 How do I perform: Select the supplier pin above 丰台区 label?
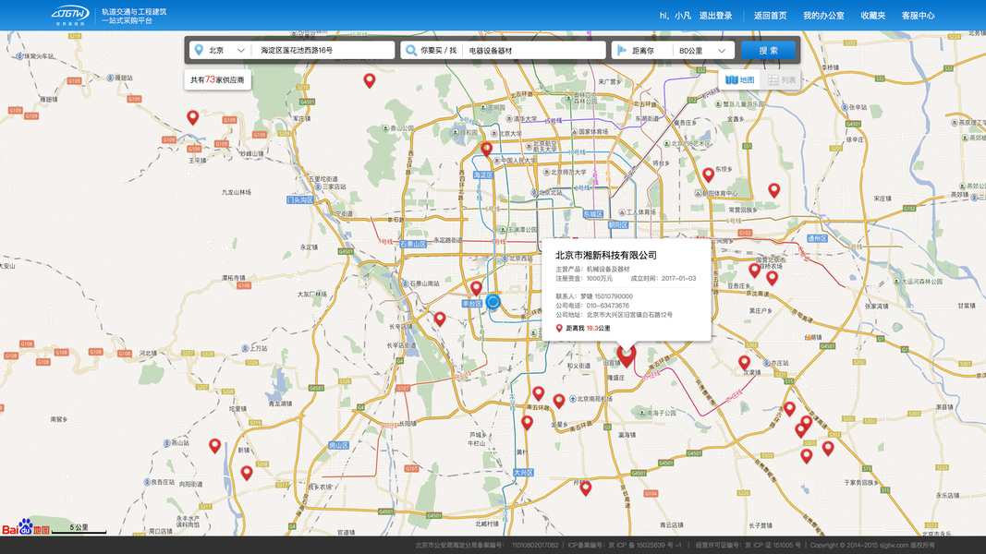coord(476,288)
